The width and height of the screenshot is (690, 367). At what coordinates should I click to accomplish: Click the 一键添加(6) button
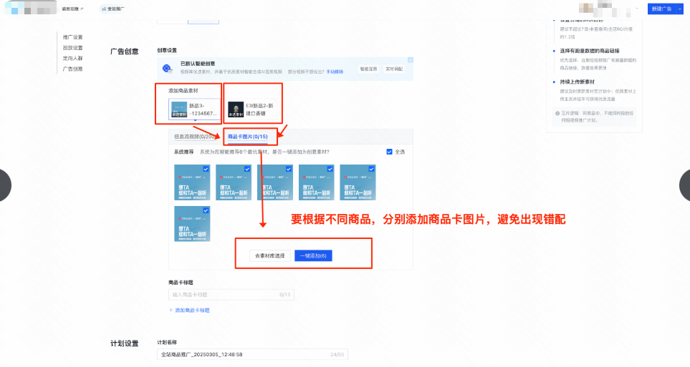click(313, 256)
